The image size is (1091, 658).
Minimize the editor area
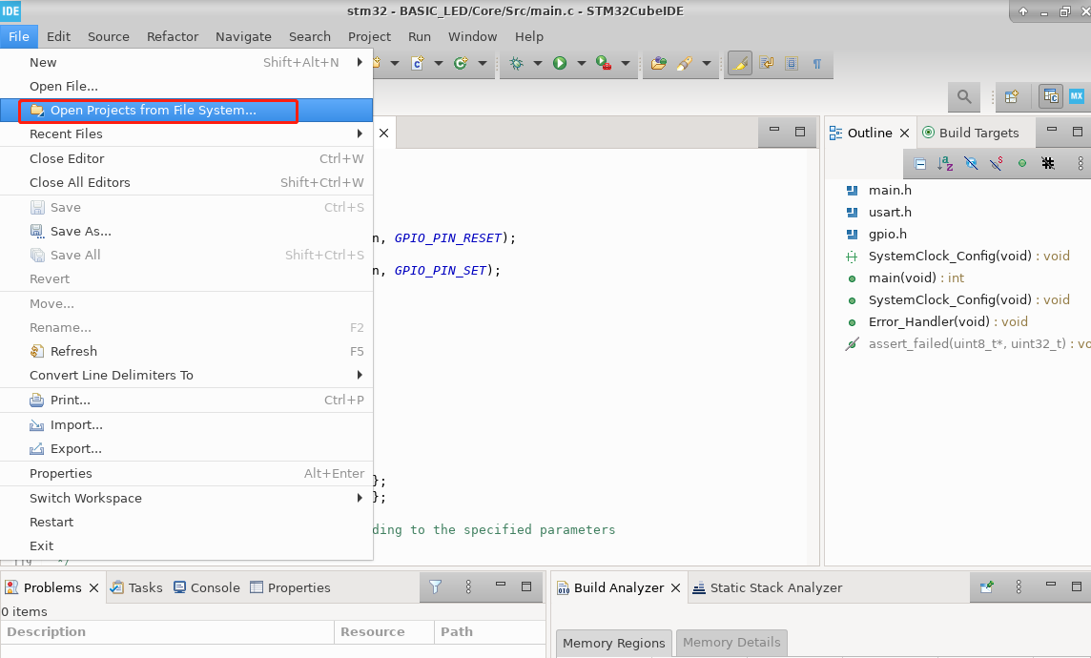point(773,130)
